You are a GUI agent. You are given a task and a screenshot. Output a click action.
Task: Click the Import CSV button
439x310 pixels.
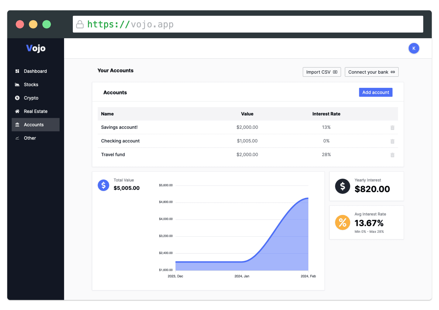tap(322, 72)
